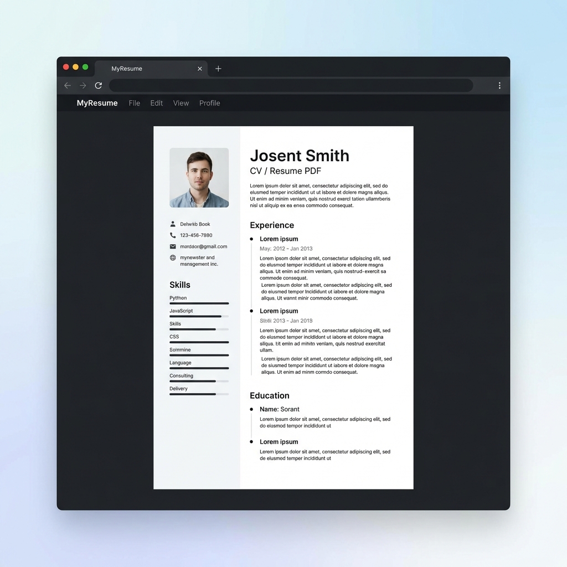
Task: Open the Profile menu
Action: tap(209, 103)
